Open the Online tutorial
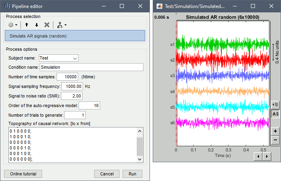Viewport: 281px width, 181px height. pyautogui.click(x=23, y=174)
